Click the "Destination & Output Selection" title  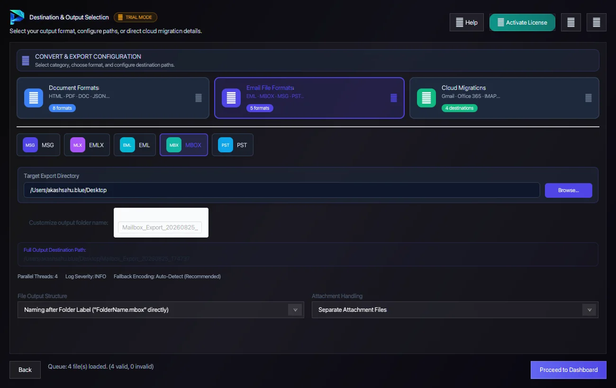tap(69, 18)
